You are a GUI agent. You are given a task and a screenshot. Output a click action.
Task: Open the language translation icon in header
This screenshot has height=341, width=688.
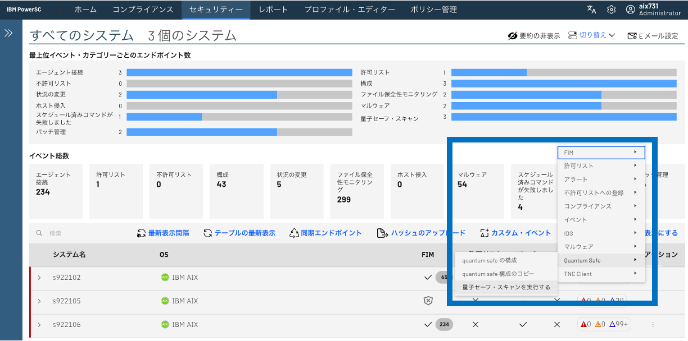click(x=591, y=10)
